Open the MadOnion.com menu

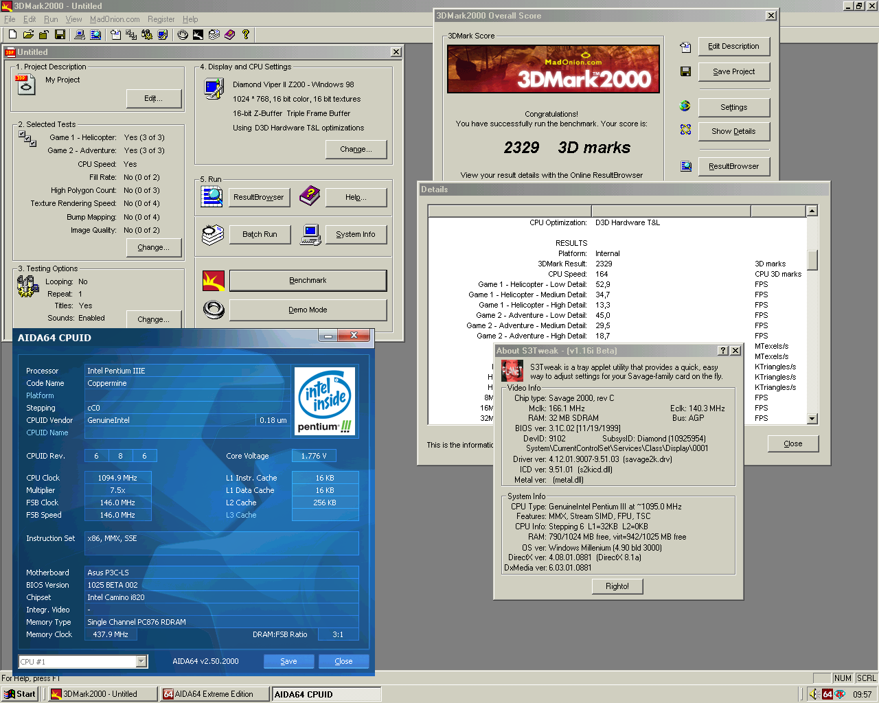115,19
